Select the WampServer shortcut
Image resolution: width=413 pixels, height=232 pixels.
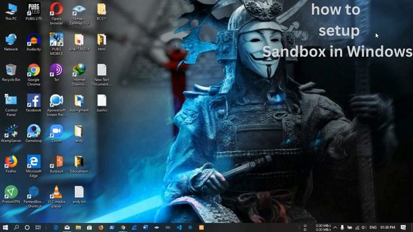[x=11, y=133]
